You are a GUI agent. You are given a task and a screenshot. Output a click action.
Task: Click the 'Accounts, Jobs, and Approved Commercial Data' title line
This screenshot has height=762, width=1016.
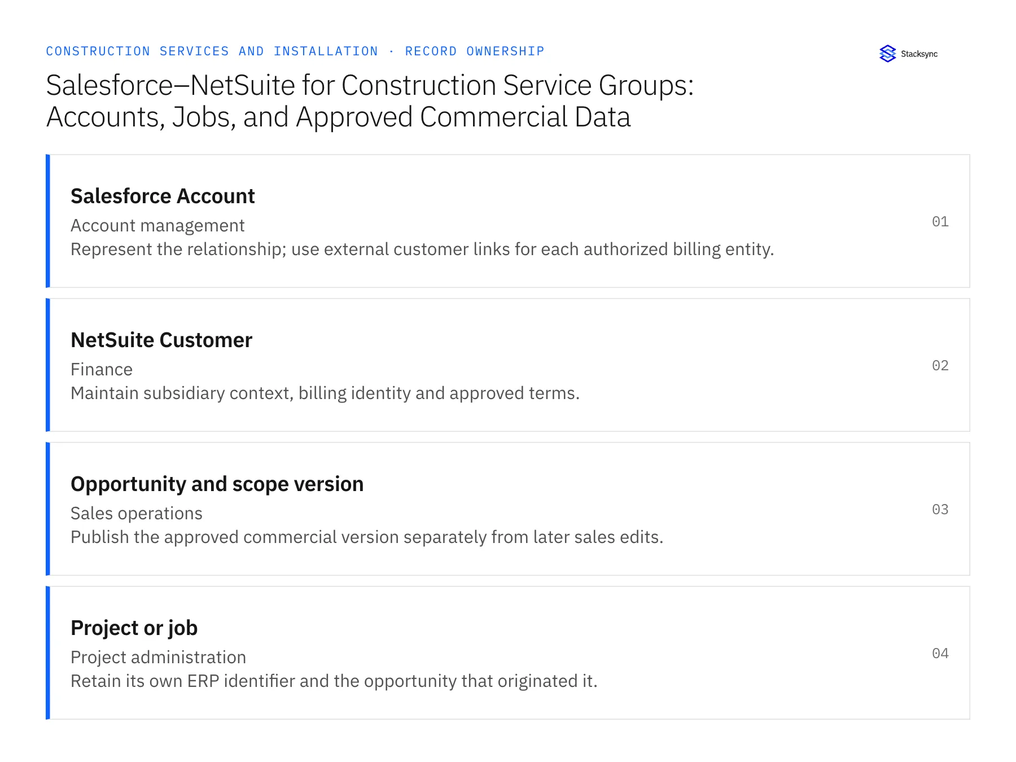click(x=338, y=117)
